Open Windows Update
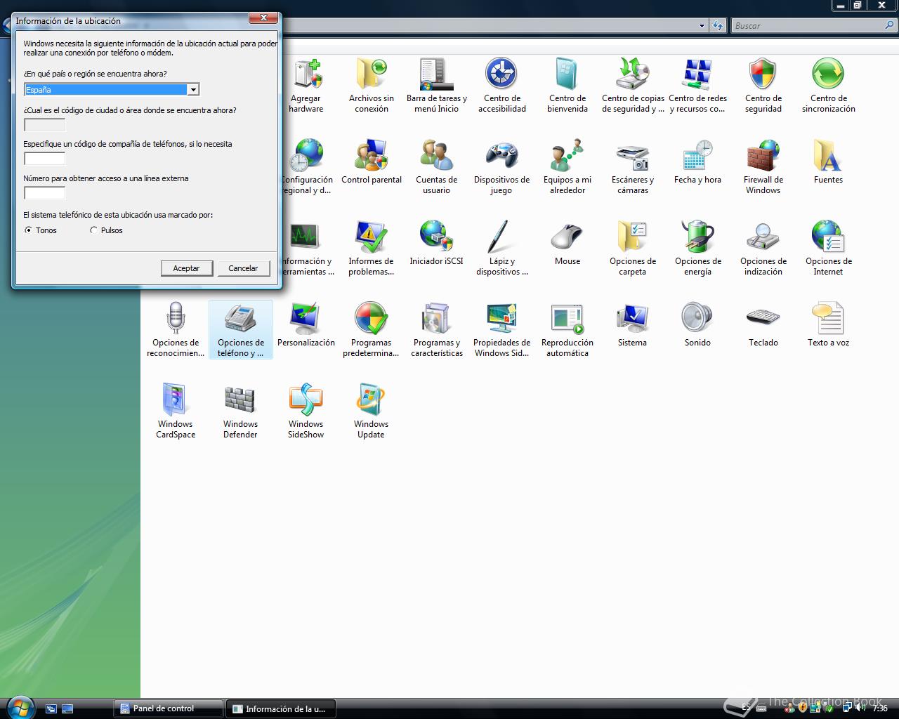Image resolution: width=899 pixels, height=719 pixels. pyautogui.click(x=372, y=411)
